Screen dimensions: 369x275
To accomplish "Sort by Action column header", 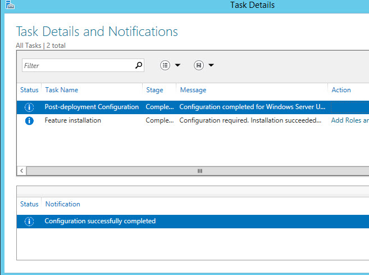I will click(x=341, y=90).
